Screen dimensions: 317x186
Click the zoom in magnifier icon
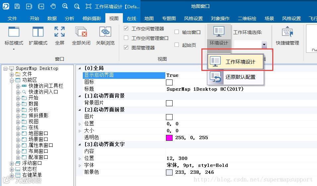[x=65, y=6]
